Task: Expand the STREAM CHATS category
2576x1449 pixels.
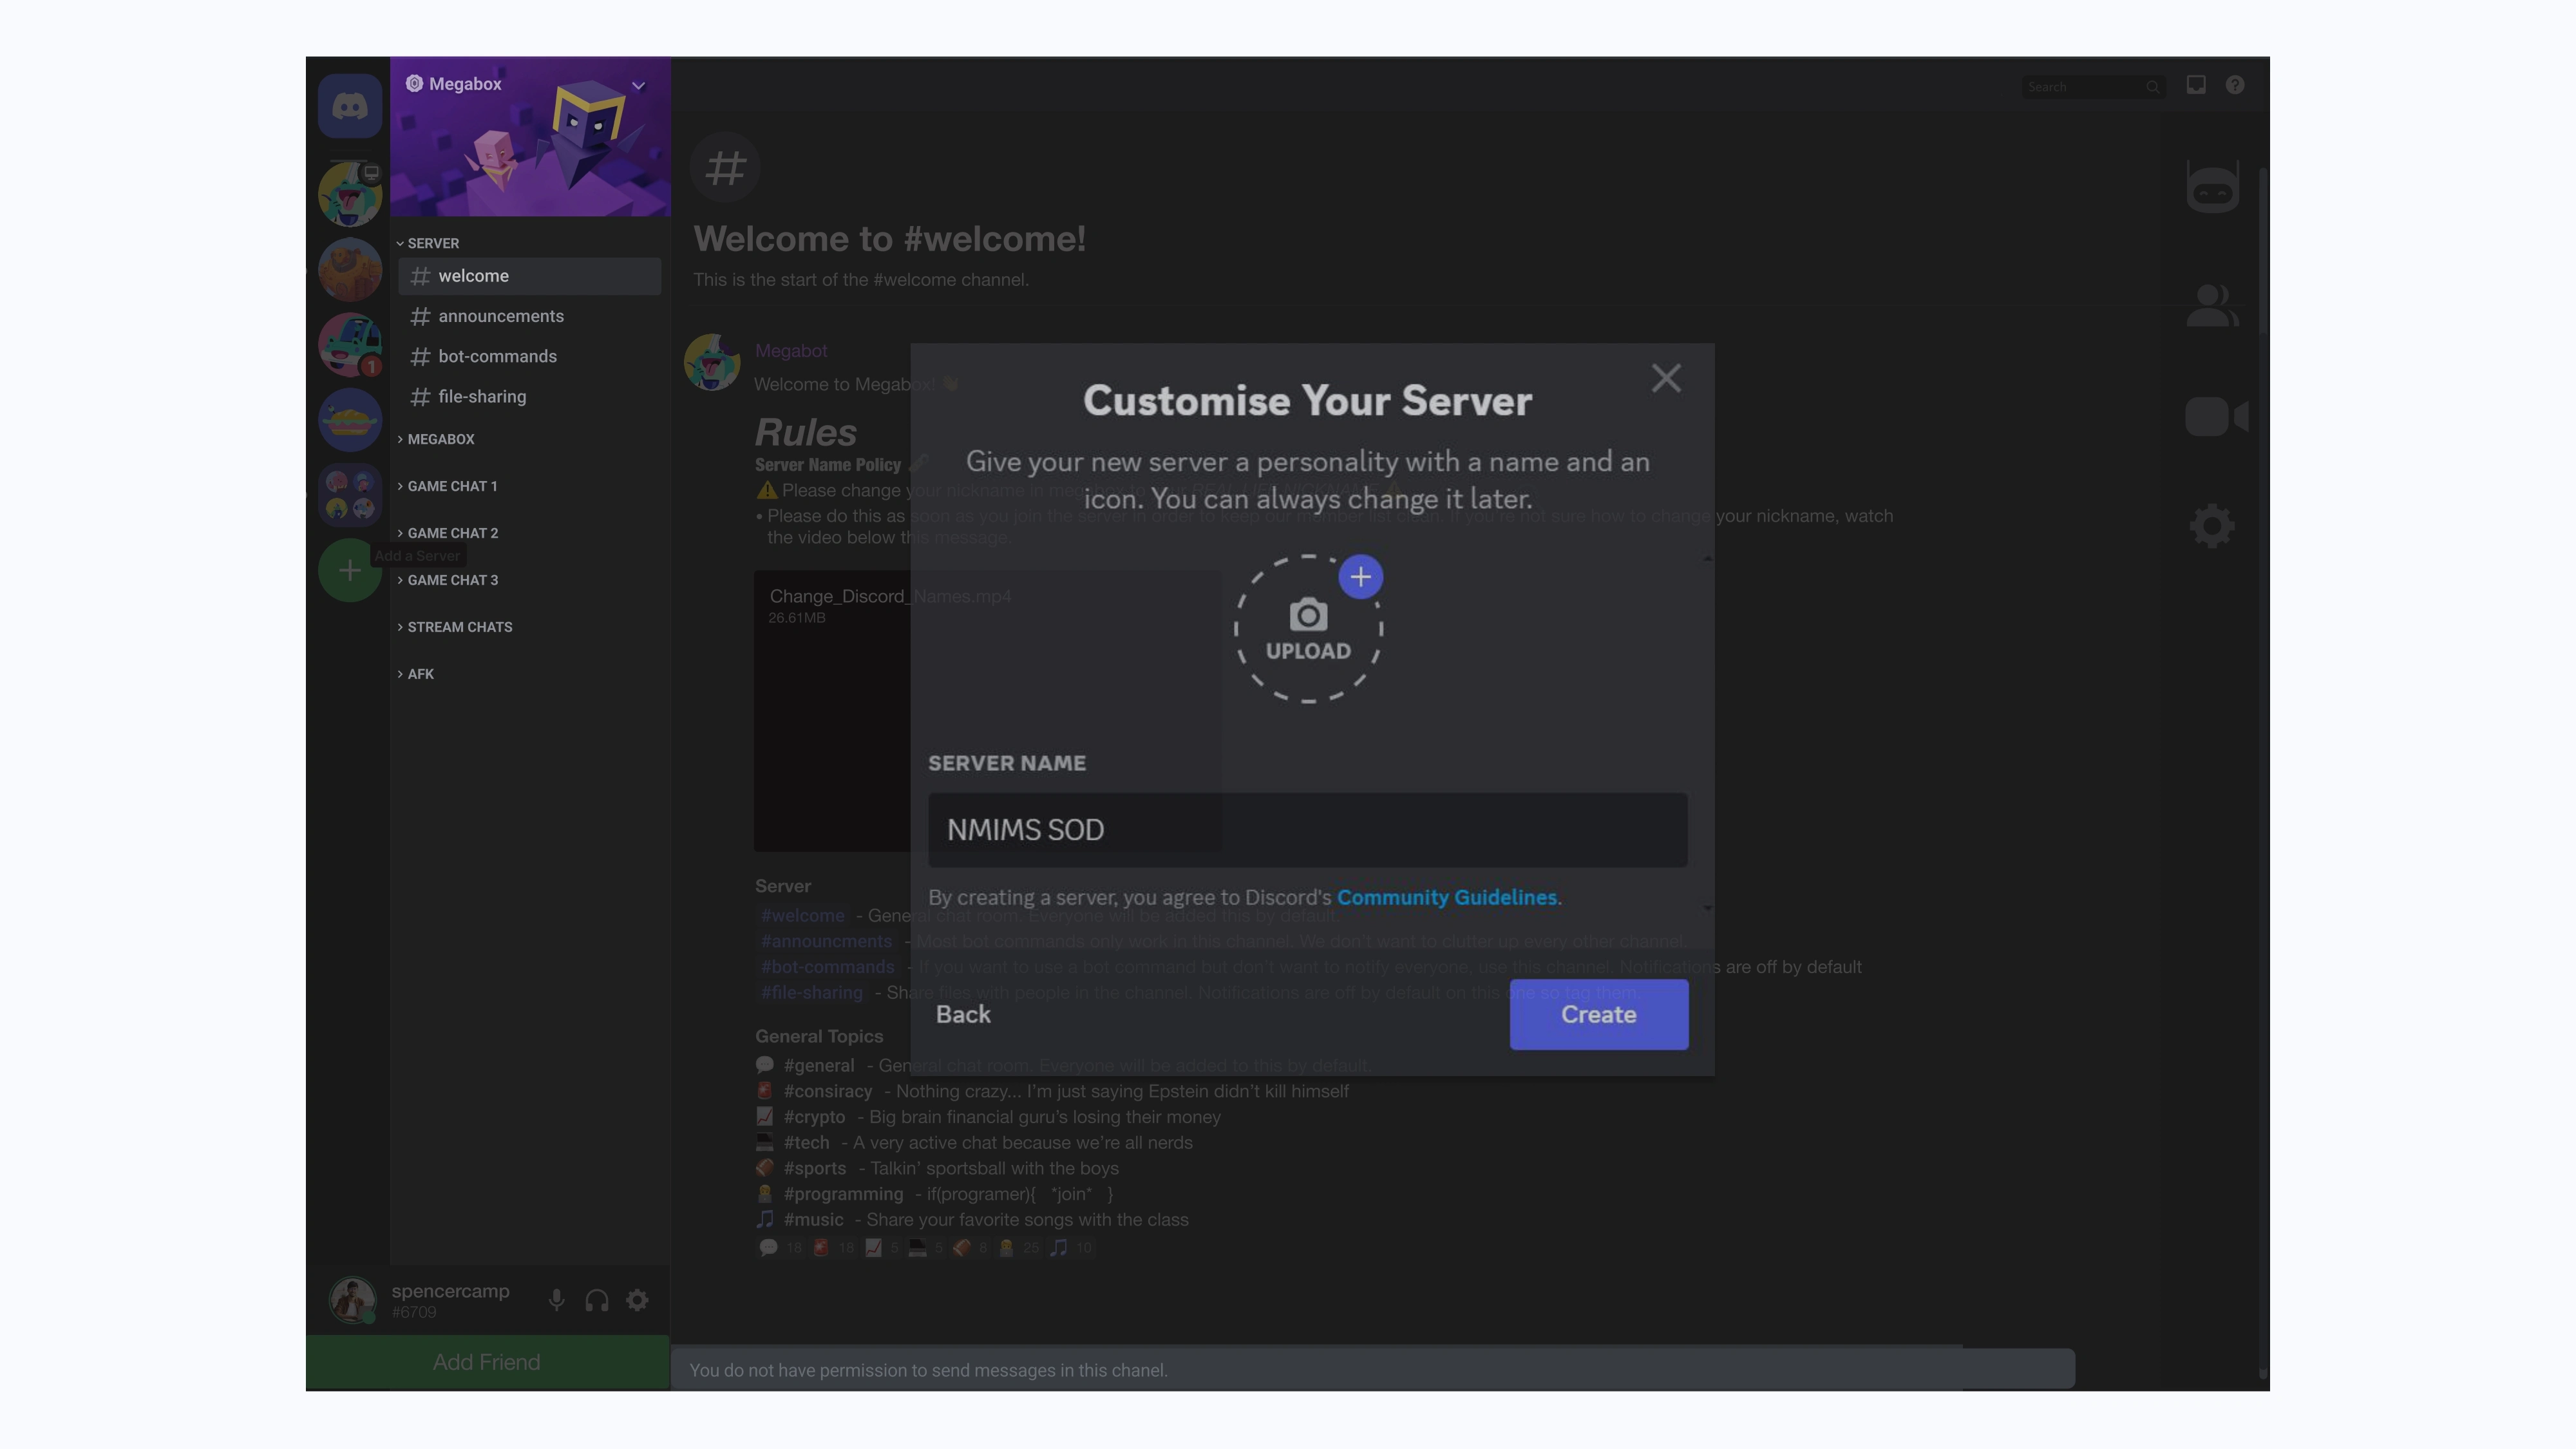Action: coord(459,627)
